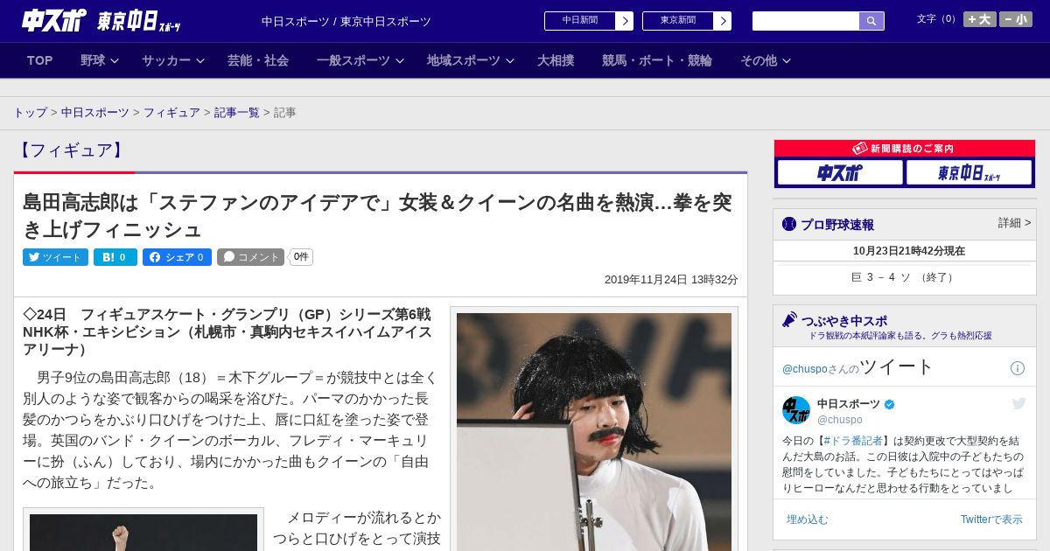Open the 大相撲 section
1050x551 pixels.
pyautogui.click(x=556, y=60)
